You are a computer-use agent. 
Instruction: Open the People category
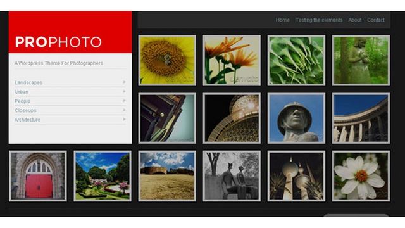[x=23, y=101]
